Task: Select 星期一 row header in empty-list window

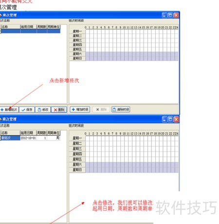Action: [x=77, y=31]
